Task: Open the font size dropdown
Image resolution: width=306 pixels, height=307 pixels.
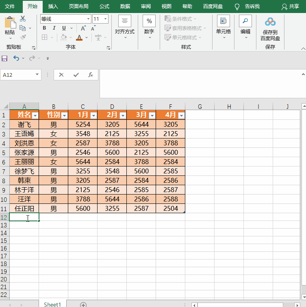Action: [x=106, y=19]
